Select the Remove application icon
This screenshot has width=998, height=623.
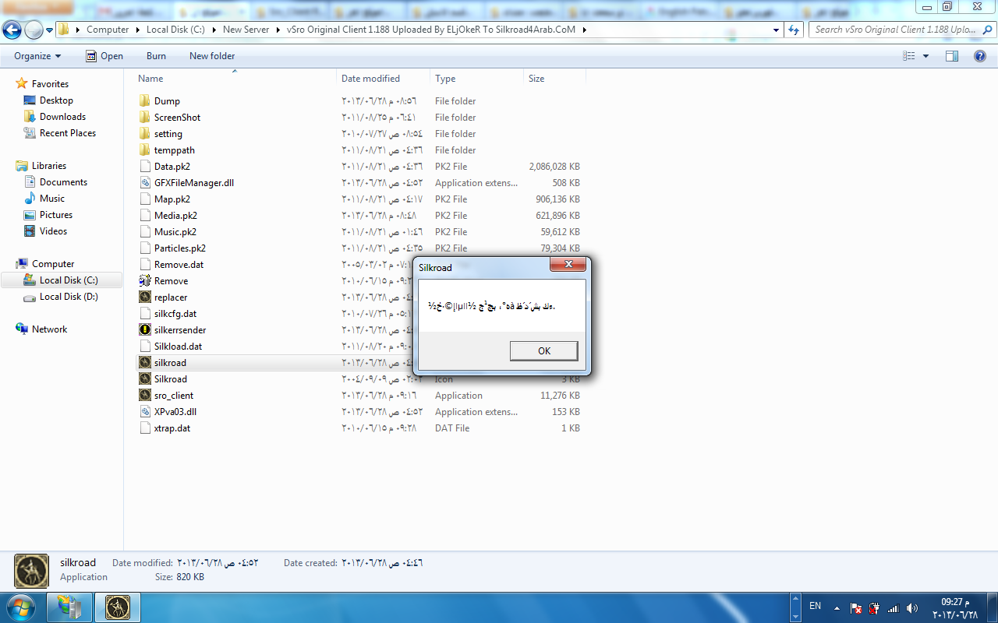point(145,280)
